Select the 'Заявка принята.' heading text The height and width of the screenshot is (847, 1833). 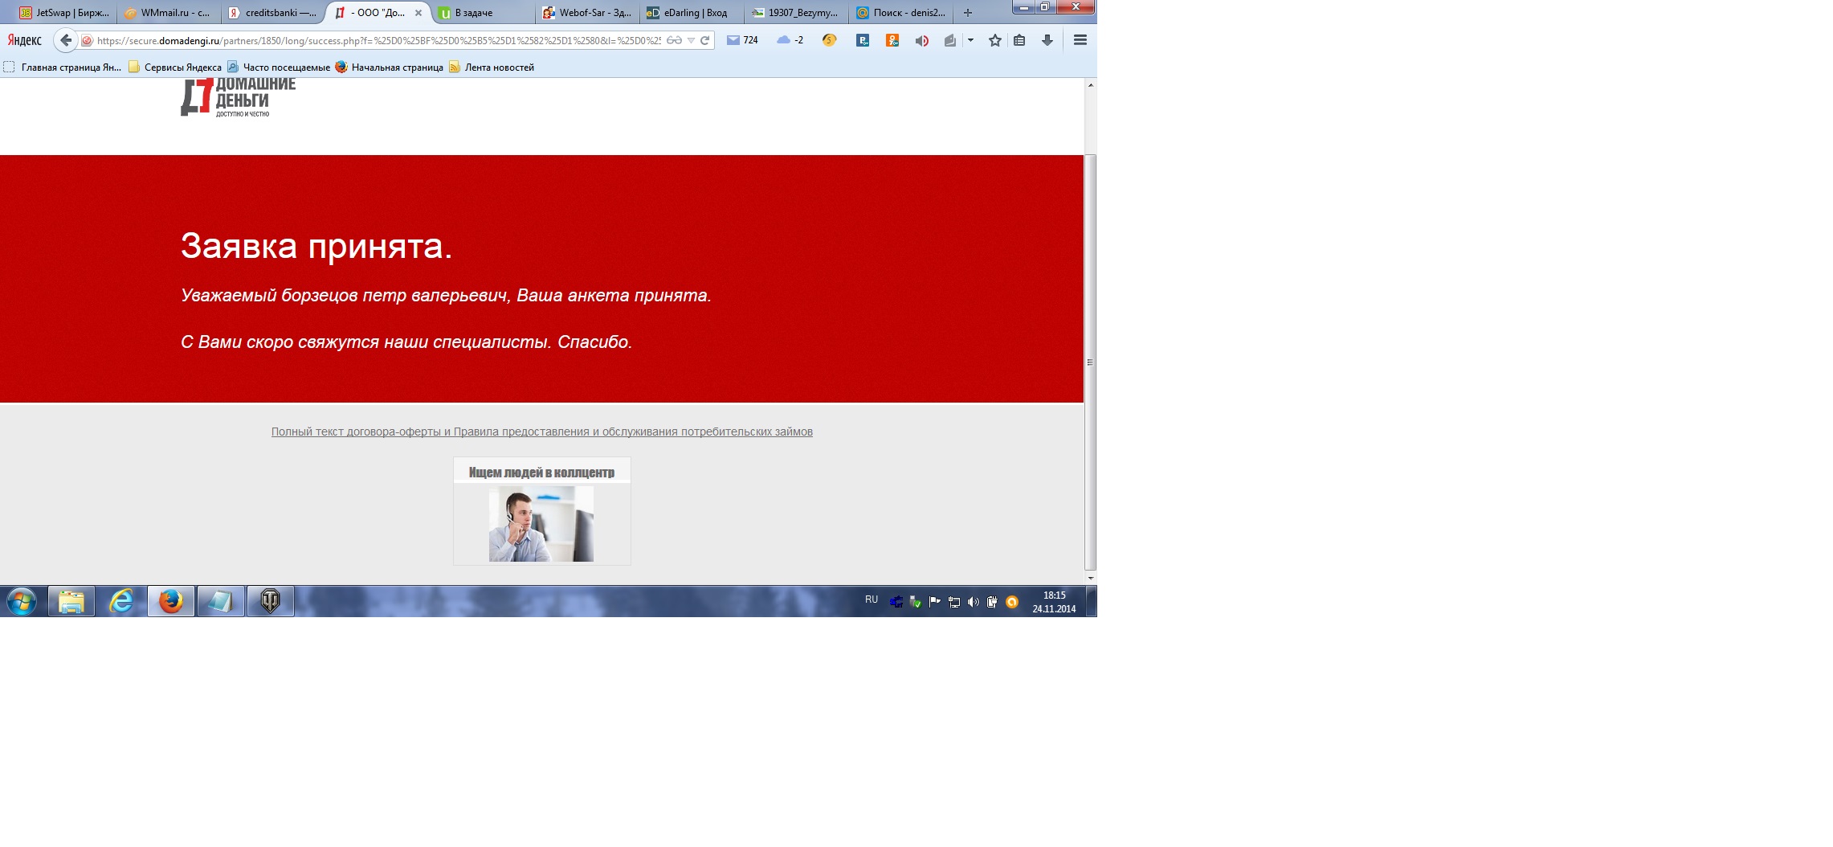point(316,246)
